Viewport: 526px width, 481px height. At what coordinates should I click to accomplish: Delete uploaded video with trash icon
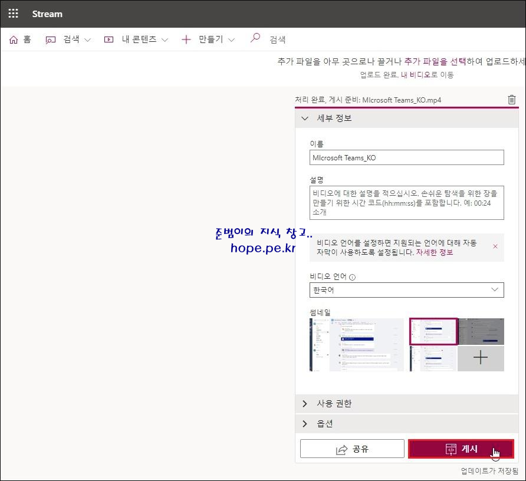pyautogui.click(x=512, y=100)
